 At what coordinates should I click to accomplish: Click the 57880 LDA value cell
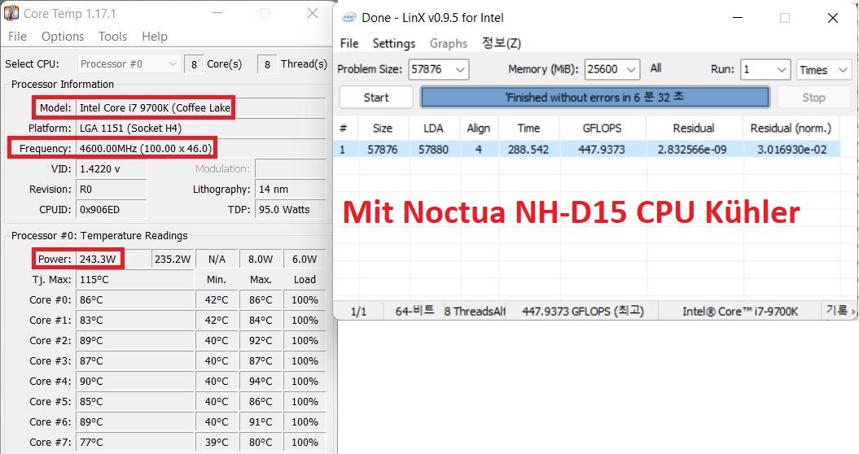433,149
